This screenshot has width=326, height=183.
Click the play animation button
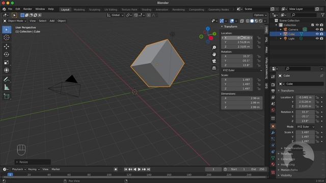(x=139, y=169)
